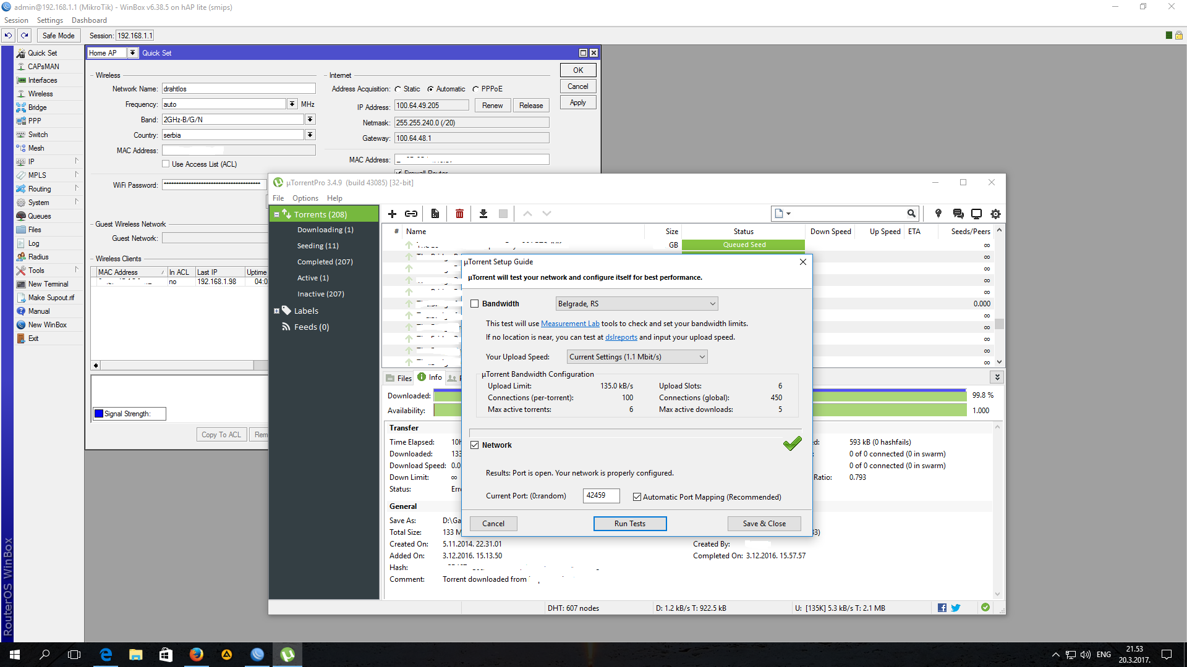Enable the Bandwidth test checkbox

pos(475,304)
